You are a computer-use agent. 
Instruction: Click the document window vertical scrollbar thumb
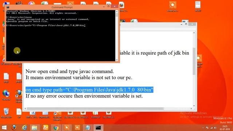click(x=194, y=61)
